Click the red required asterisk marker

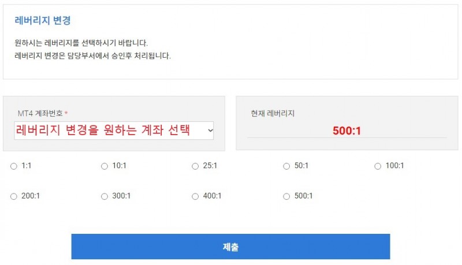tap(66, 113)
